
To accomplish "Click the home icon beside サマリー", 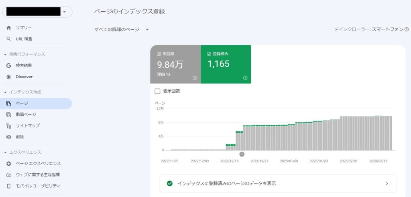I will pos(9,28).
